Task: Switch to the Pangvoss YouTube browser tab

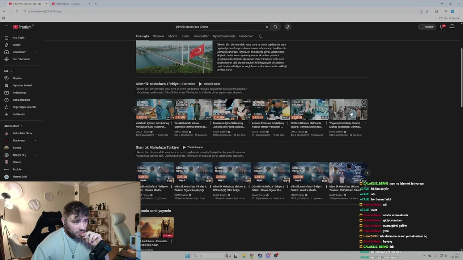Action: pos(71,4)
